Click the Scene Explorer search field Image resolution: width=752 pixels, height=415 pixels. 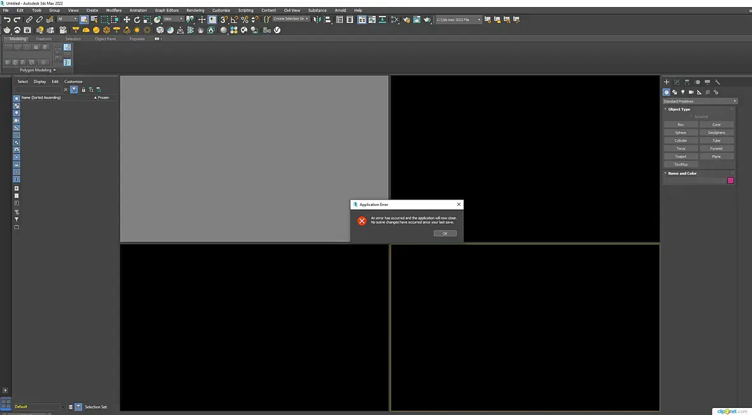click(38, 90)
